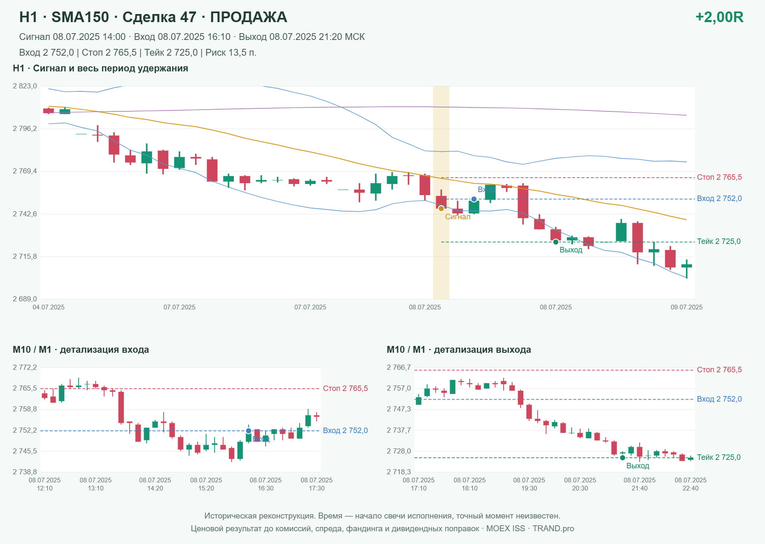
Task: Click the 'Стоп 2 765,5' label on H1 chart
Action: [x=719, y=177]
